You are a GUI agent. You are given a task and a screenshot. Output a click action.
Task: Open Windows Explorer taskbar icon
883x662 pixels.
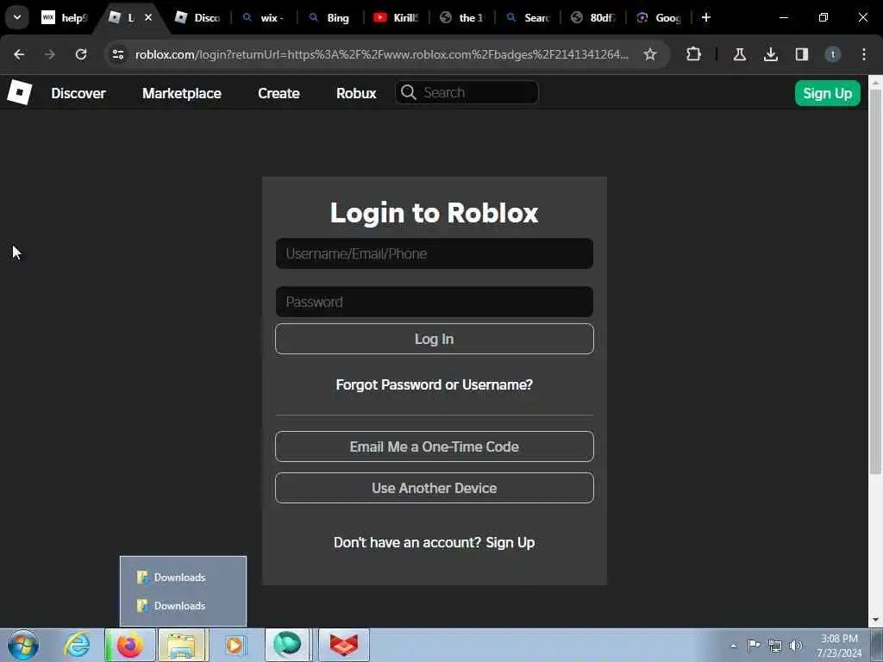click(x=184, y=645)
